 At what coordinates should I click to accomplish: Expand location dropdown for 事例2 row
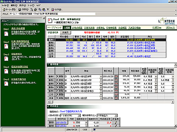pyautogui.click(x=101, y=80)
